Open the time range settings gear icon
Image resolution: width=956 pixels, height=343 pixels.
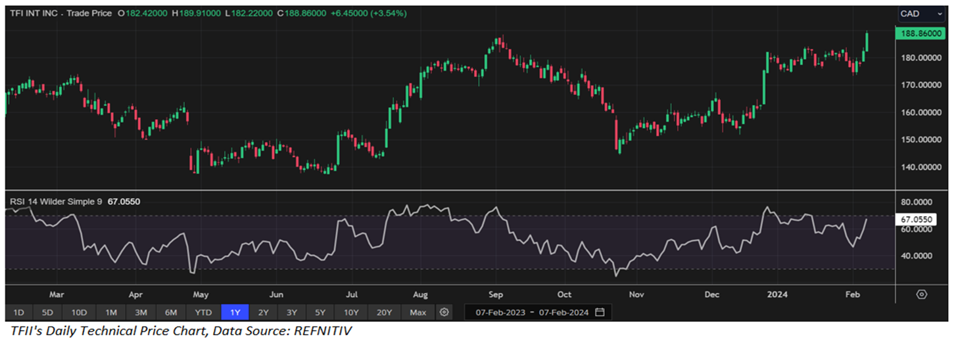pos(444,312)
